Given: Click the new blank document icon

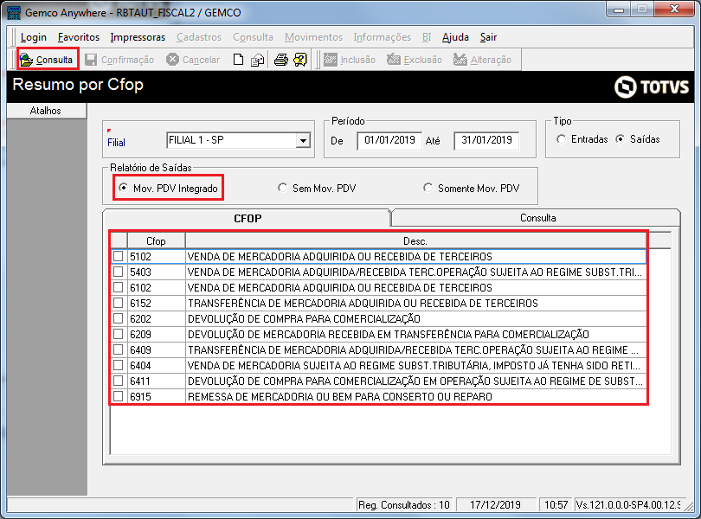Looking at the screenshot, I should 239,60.
